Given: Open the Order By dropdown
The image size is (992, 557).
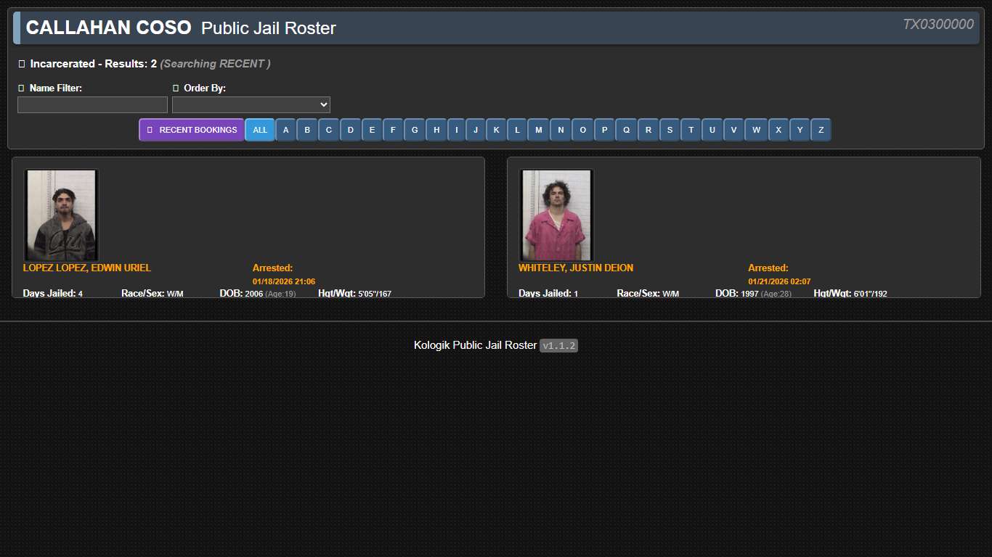Looking at the screenshot, I should click(x=251, y=104).
